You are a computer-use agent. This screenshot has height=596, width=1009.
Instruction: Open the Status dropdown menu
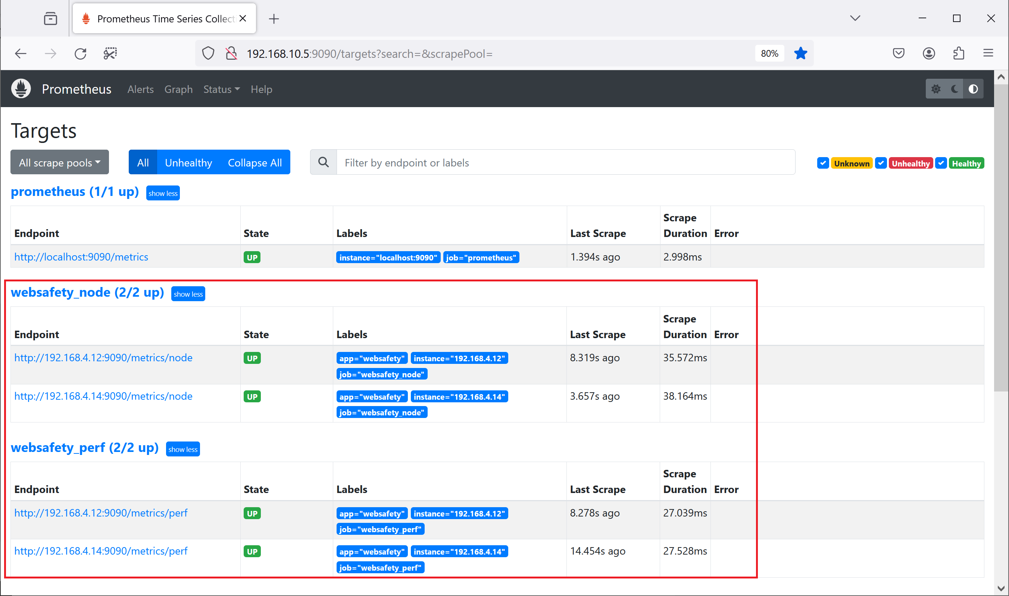coord(221,89)
